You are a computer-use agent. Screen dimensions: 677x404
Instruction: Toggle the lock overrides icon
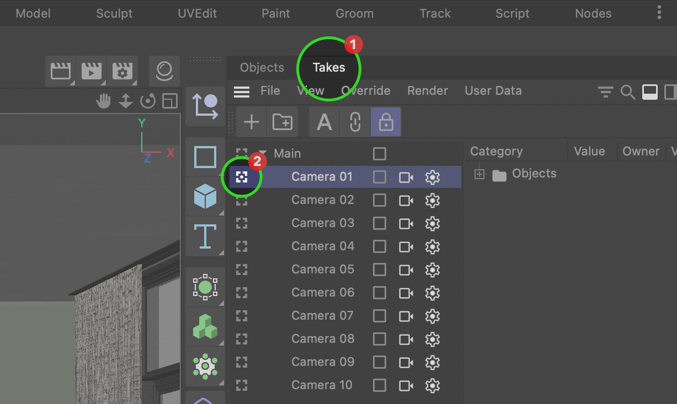(x=386, y=122)
